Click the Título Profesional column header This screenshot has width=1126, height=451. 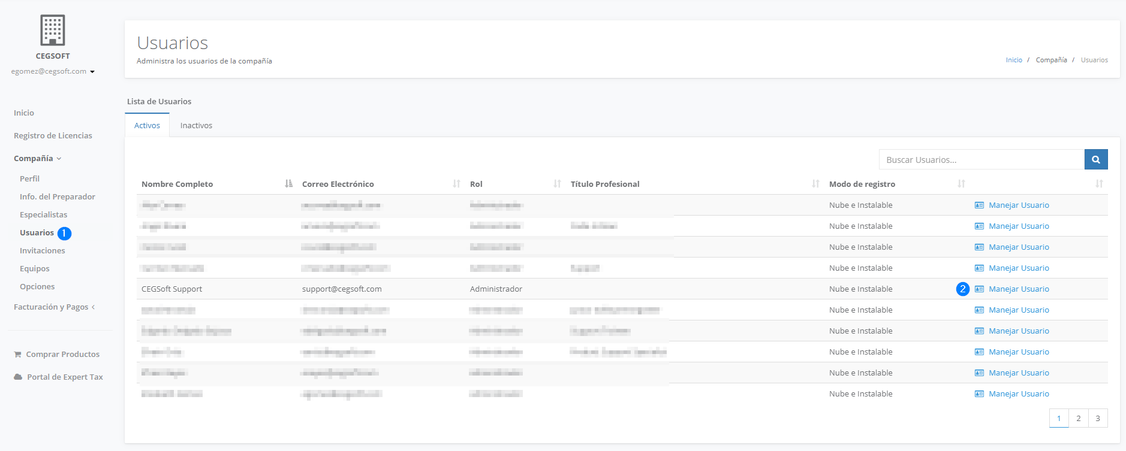pyautogui.click(x=605, y=184)
